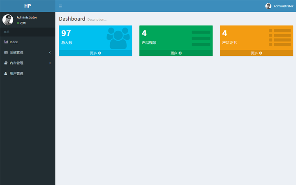Open the 用户管理 menu item
296x185 pixels.
click(x=16, y=74)
